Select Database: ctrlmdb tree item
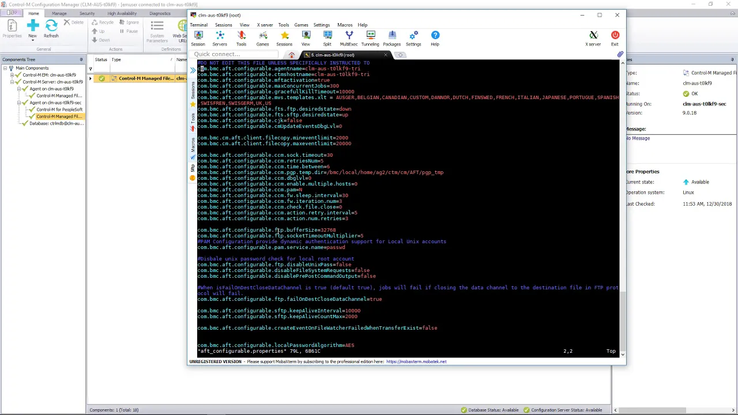This screenshot has height=415, width=738. click(x=57, y=123)
